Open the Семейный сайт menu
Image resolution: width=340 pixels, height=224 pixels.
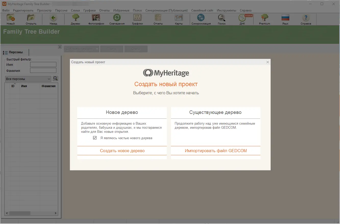[x=202, y=10]
